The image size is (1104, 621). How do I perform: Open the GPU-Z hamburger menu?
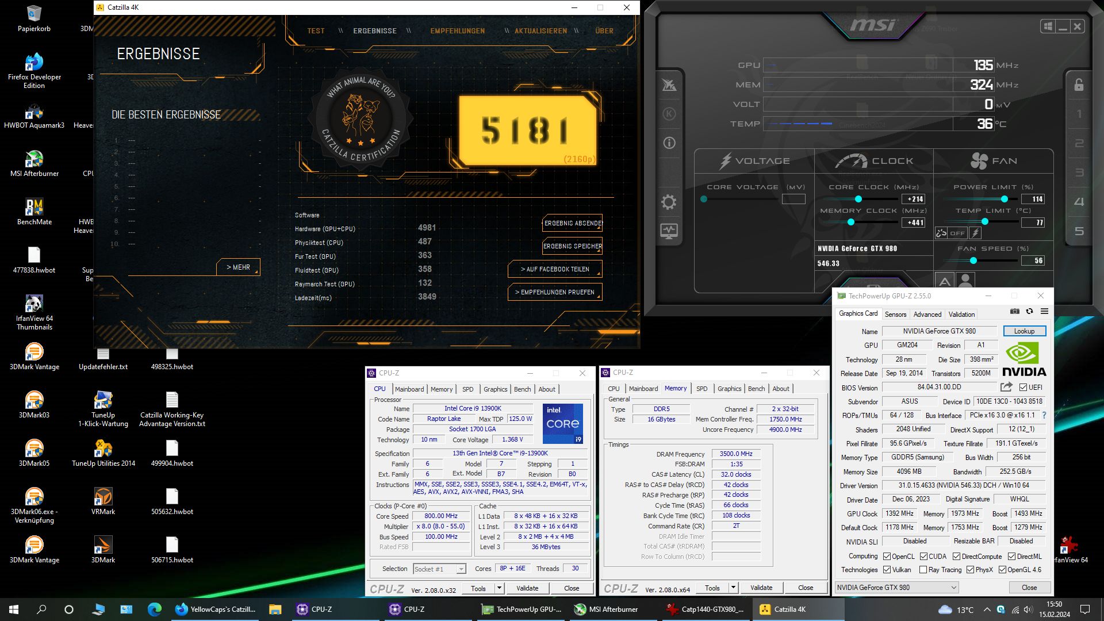click(x=1044, y=311)
